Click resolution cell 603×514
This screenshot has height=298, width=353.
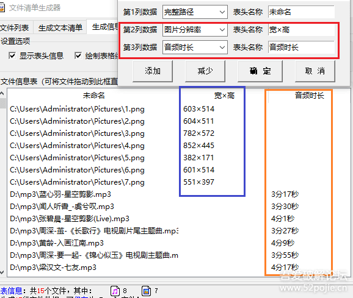[198, 109]
